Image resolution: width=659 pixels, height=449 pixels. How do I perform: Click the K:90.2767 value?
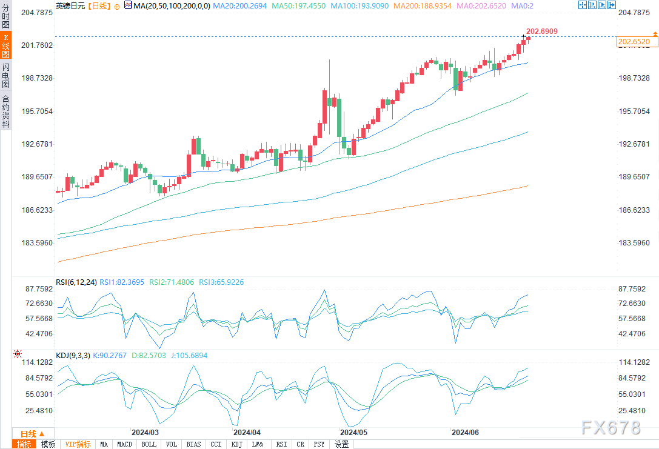coord(110,355)
